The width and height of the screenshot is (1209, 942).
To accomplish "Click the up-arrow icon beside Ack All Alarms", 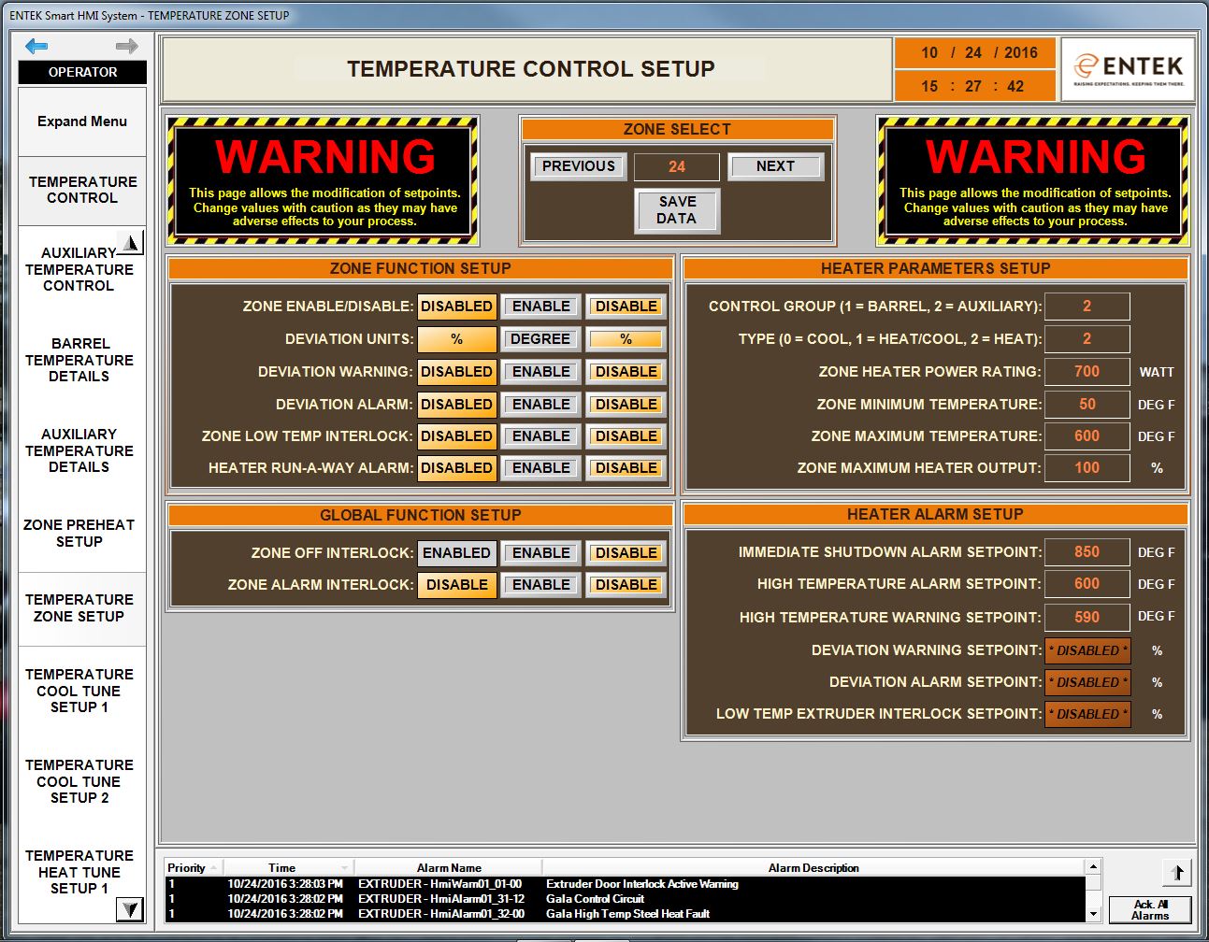I will pyautogui.click(x=1176, y=873).
